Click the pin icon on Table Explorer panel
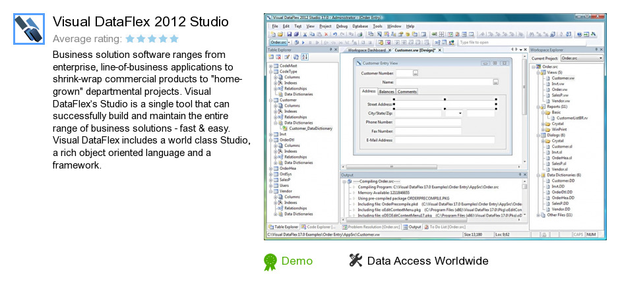This screenshot has width=620, height=291. pos(331,49)
